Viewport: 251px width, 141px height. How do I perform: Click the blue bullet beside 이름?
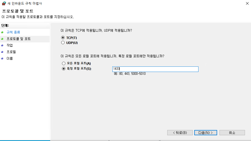(x=2, y=58)
